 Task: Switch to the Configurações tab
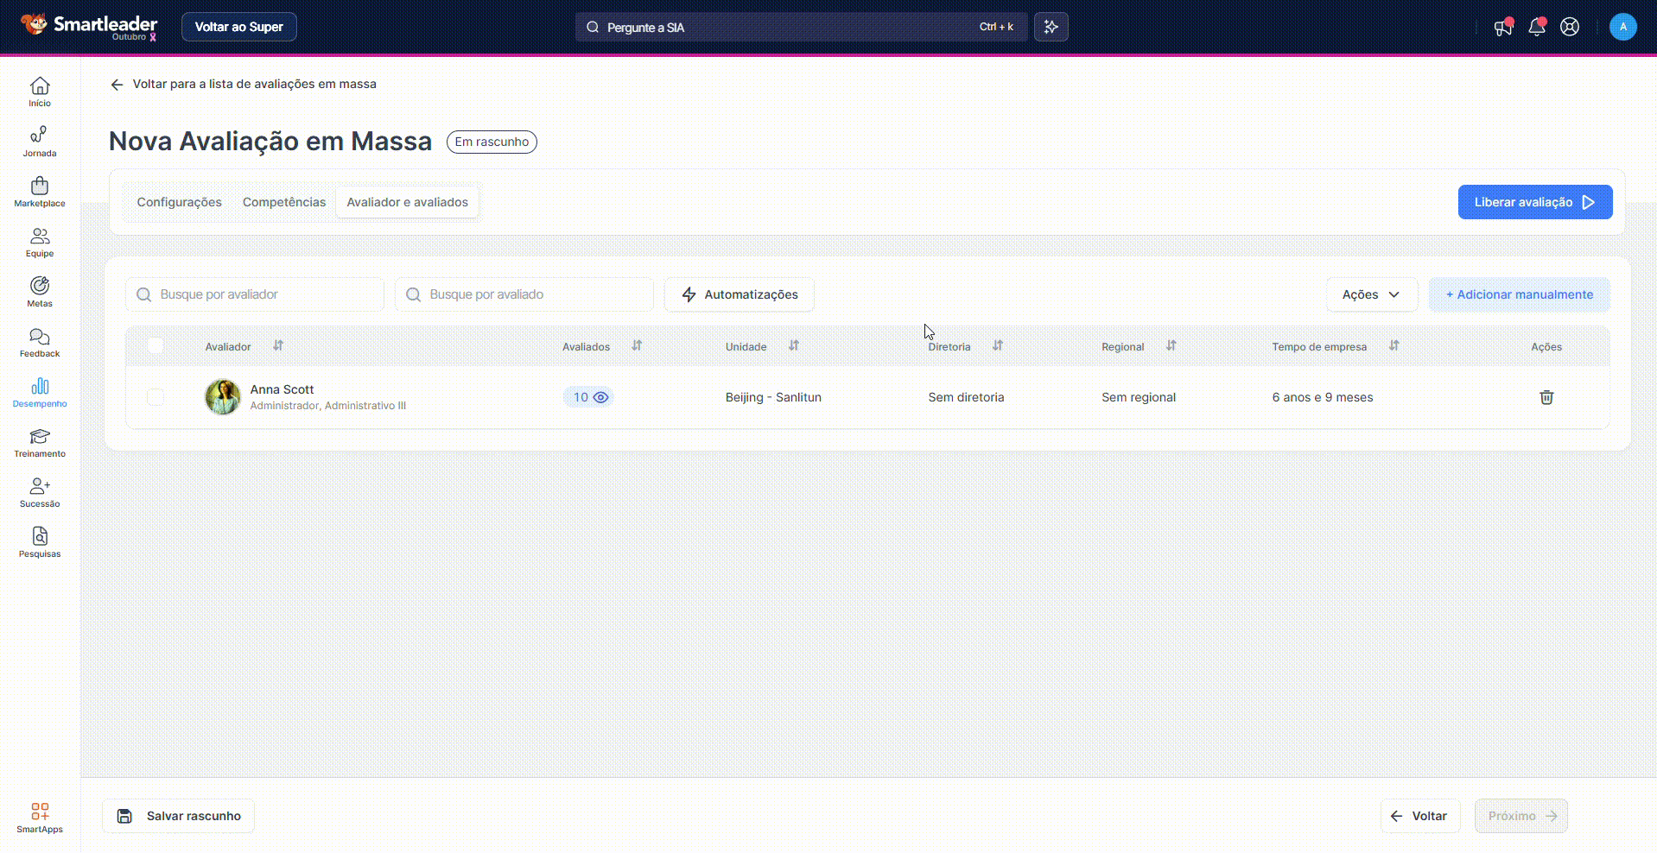click(x=179, y=202)
